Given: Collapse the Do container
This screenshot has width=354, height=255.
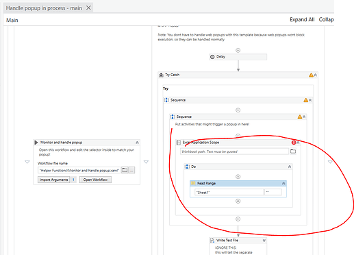Looking at the screenshot, I should [x=290, y=167].
